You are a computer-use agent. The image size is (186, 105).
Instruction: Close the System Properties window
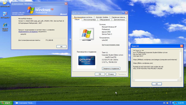[126, 13]
